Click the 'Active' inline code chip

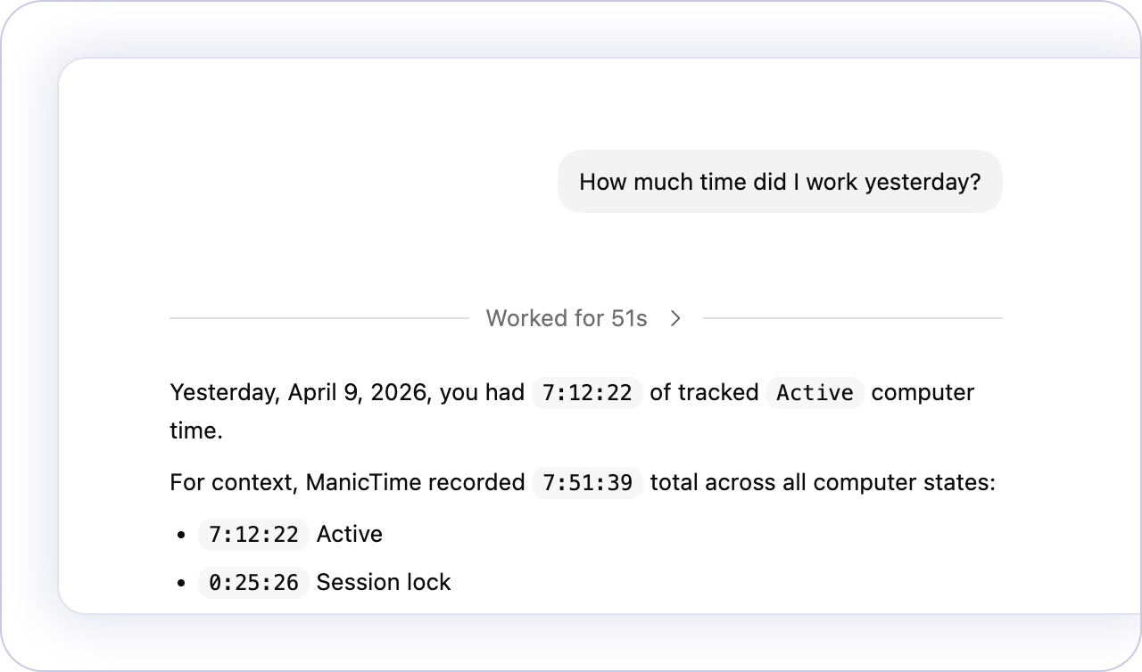click(815, 393)
